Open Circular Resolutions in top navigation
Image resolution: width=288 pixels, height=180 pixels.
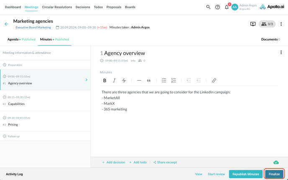[x=57, y=7]
